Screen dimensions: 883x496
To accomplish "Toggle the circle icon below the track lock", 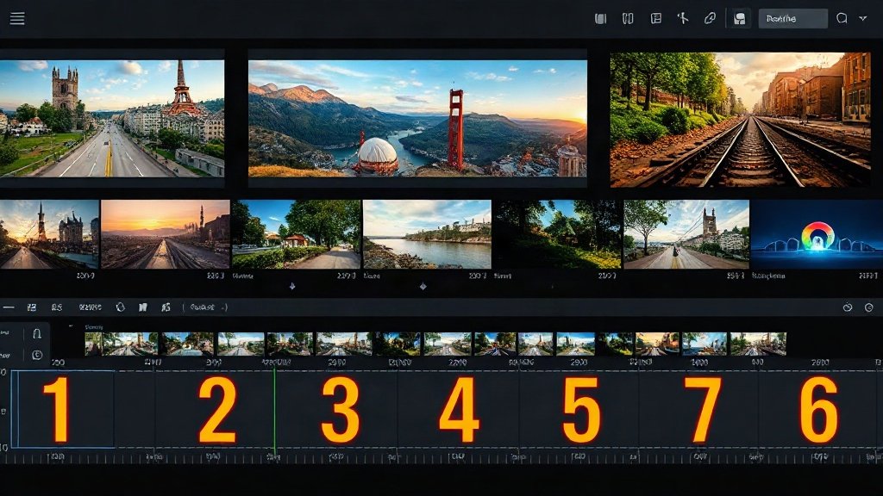I will point(36,355).
